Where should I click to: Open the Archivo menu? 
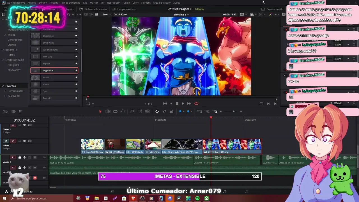(x=32, y=3)
